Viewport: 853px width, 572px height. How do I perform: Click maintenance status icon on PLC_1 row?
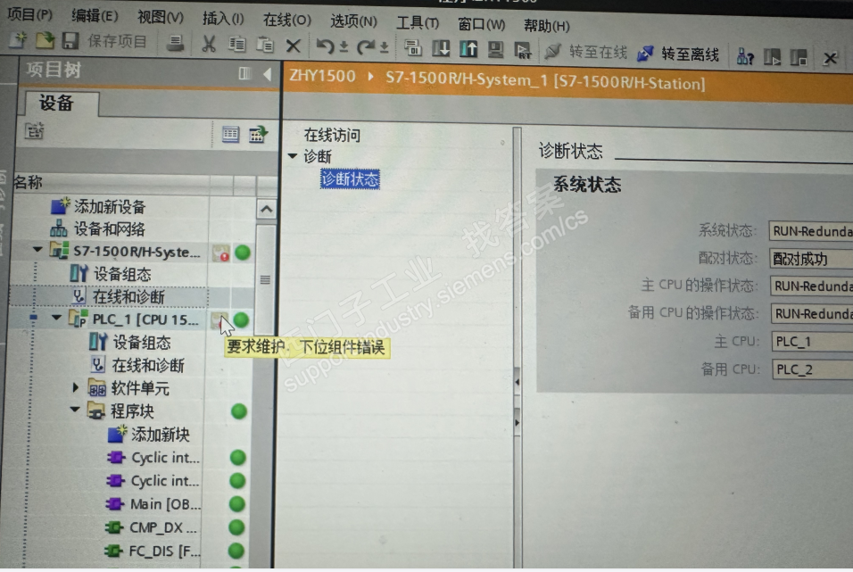pyautogui.click(x=219, y=320)
